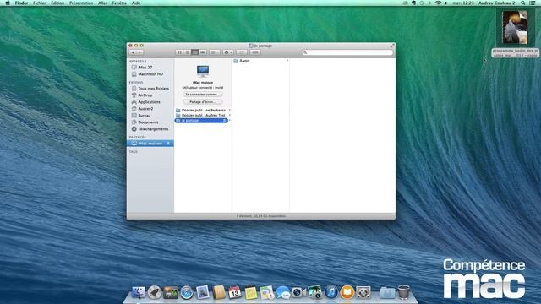Open Calendar from the Dock

click(x=235, y=292)
